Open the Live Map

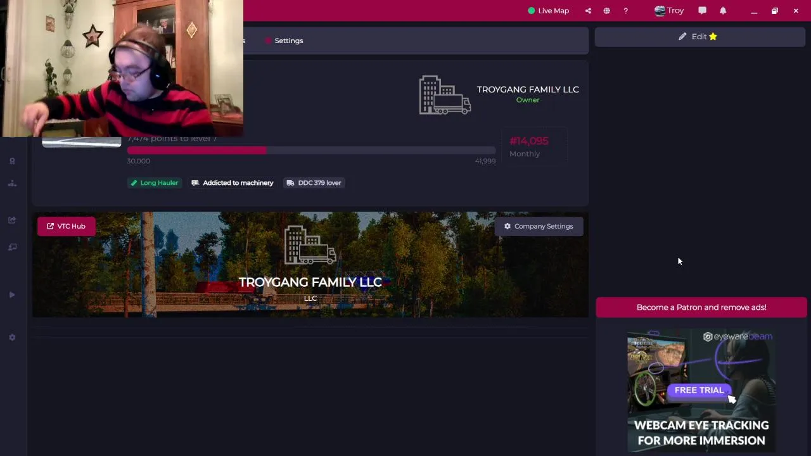(x=549, y=11)
